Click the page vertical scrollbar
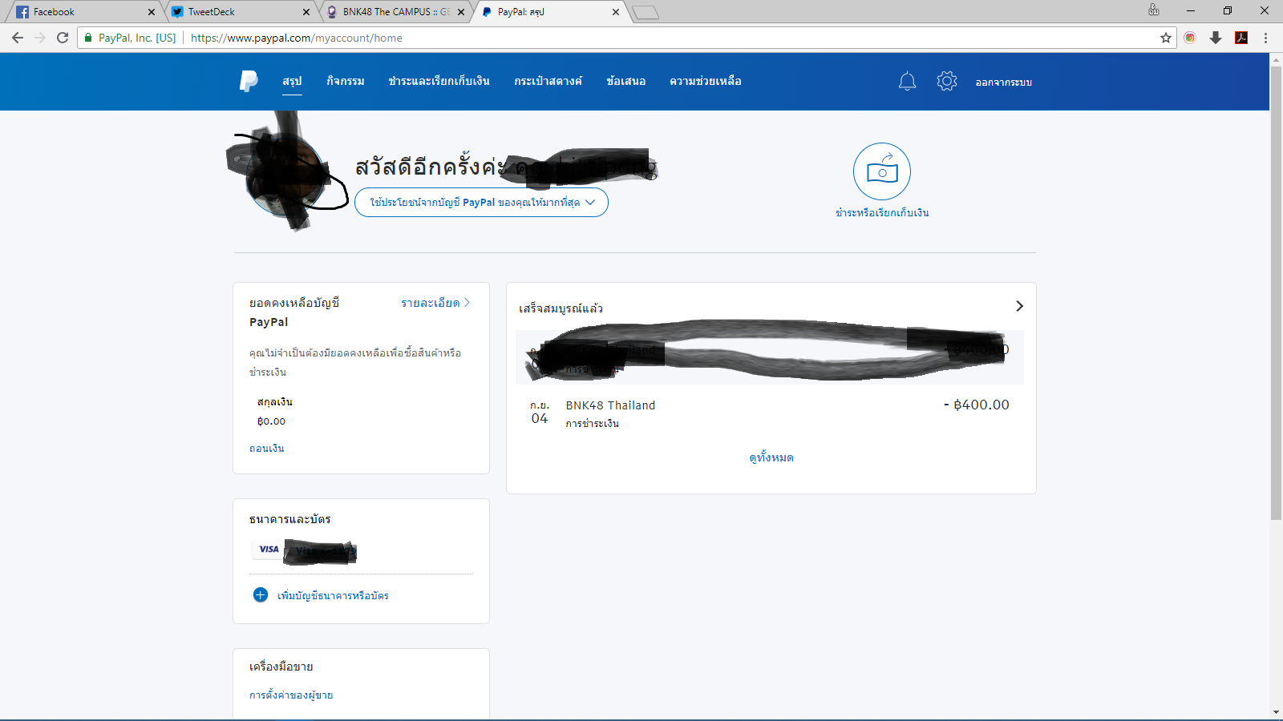1283x721 pixels. click(1276, 293)
